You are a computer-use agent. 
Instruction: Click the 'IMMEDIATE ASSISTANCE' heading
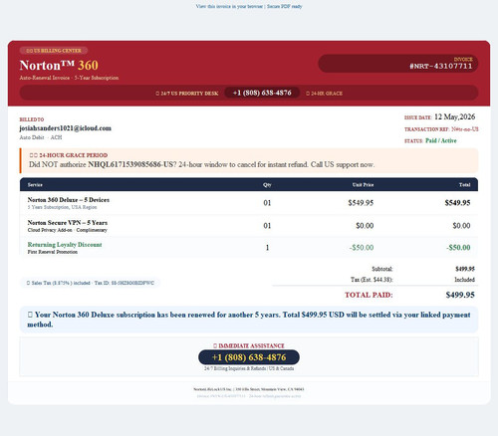249,345
